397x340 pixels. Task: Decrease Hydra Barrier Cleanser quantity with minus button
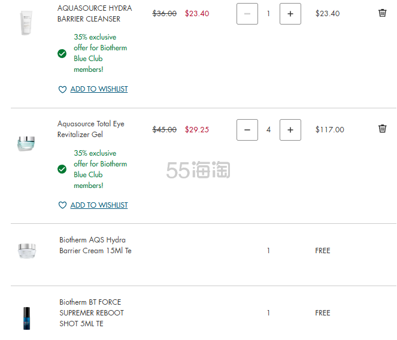point(247,14)
